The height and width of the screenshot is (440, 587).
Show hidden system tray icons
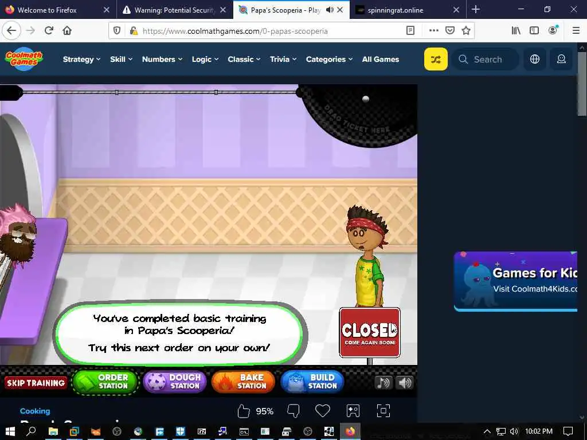pos(487,431)
